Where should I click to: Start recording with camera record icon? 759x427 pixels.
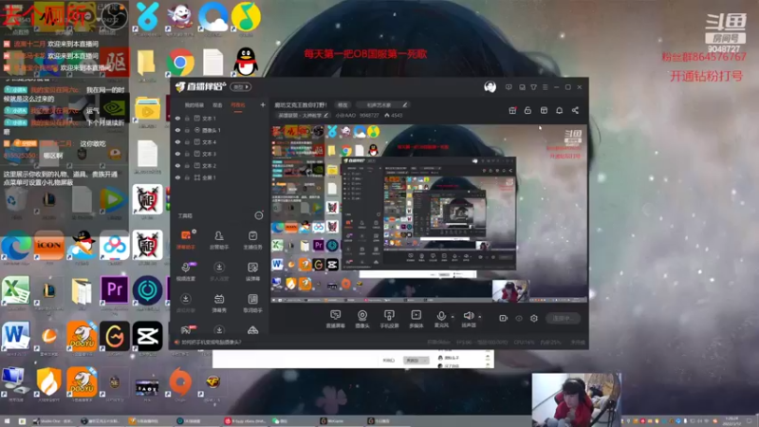[x=503, y=318]
